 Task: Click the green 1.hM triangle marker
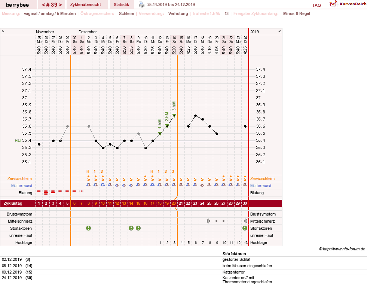point(160,134)
